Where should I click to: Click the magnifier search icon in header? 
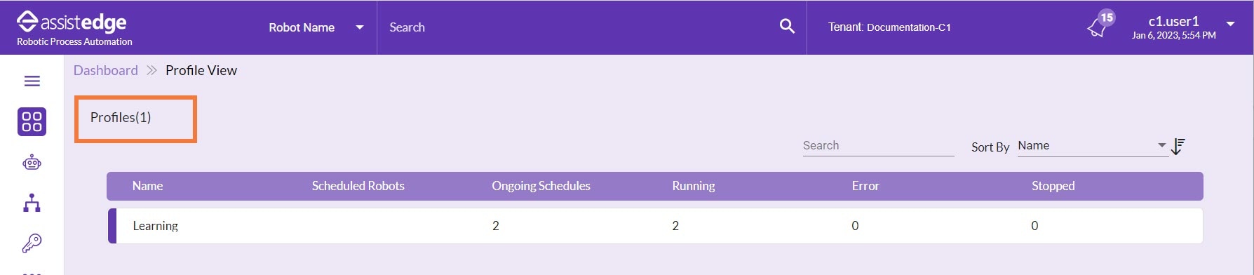[x=787, y=27]
